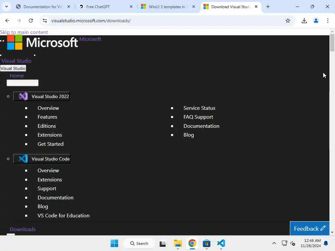Close the Free ChatGPT tab

(131, 7)
